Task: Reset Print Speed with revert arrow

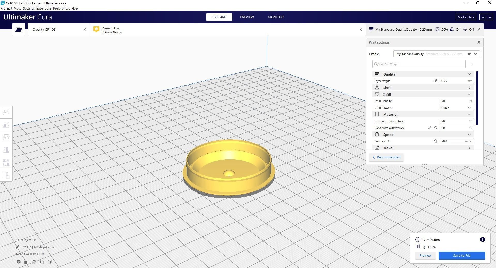Action: click(x=435, y=141)
